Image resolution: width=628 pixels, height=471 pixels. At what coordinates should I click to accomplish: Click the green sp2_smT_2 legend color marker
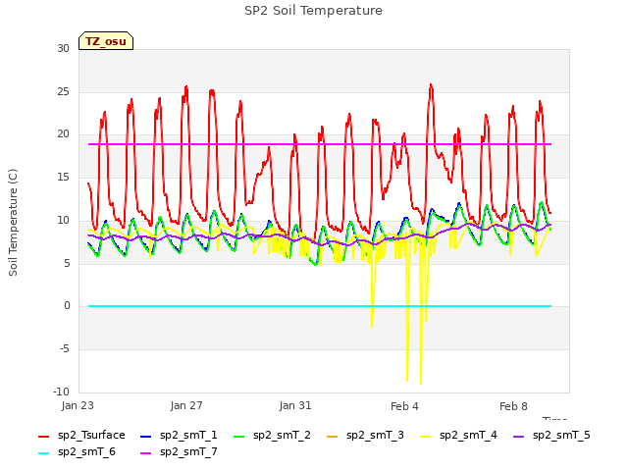point(239,436)
